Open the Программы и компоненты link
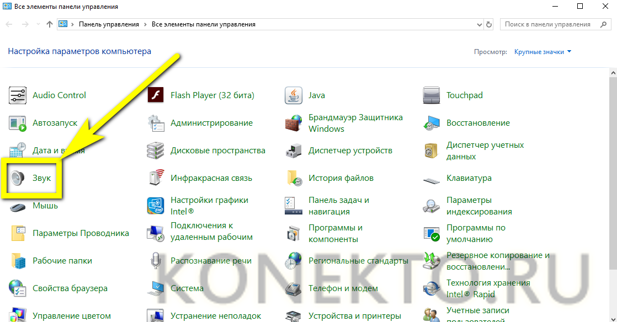 tap(335, 233)
